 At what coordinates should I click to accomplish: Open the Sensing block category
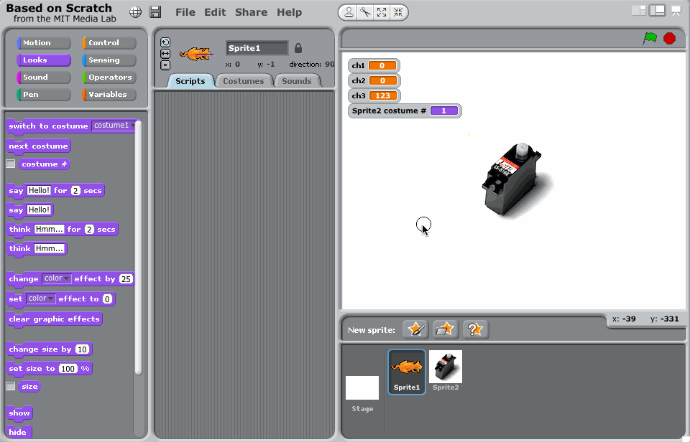coord(109,60)
